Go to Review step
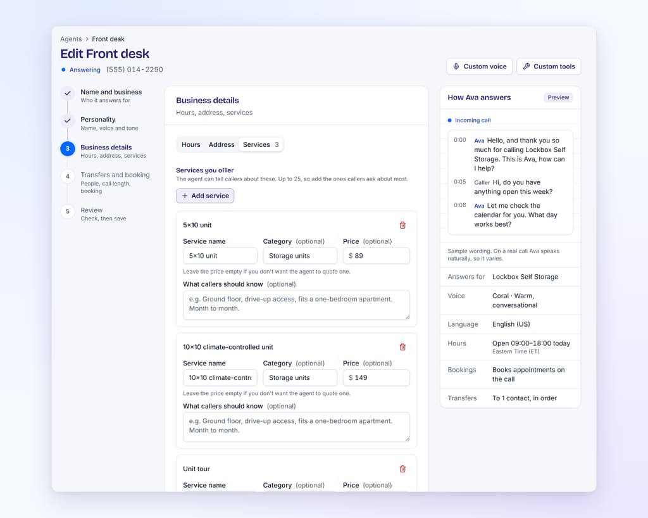This screenshot has height=518, width=648. coord(103,214)
